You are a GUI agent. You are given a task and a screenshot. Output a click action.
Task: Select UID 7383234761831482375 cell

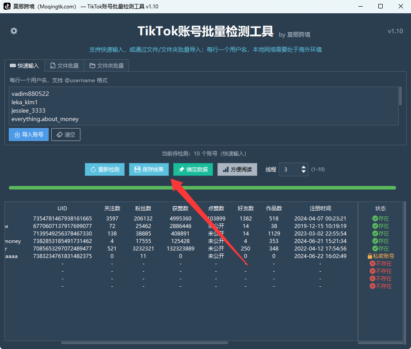point(62,256)
